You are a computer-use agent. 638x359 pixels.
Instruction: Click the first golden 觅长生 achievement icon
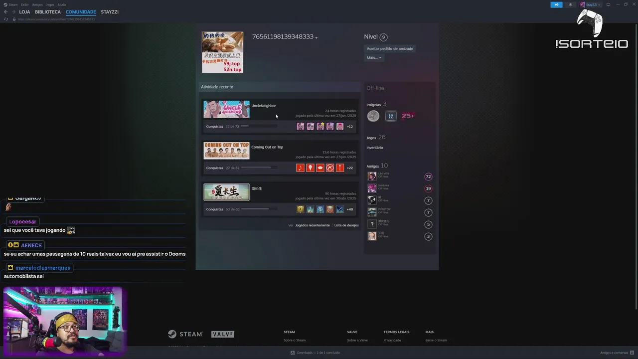(x=300, y=209)
